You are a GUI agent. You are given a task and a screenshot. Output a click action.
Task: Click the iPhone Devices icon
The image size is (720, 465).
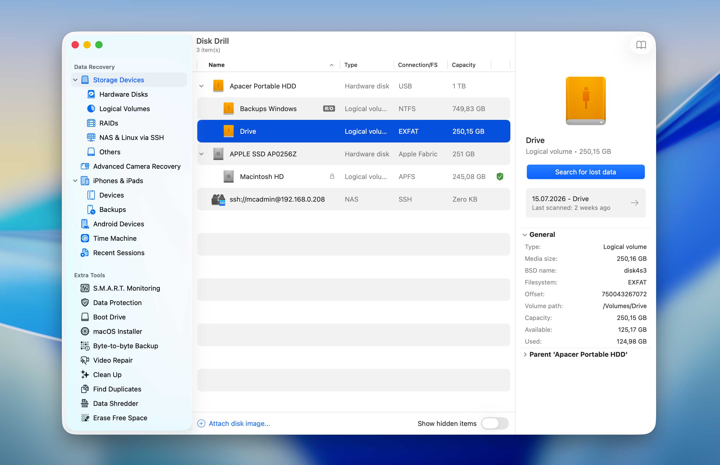[x=91, y=195]
